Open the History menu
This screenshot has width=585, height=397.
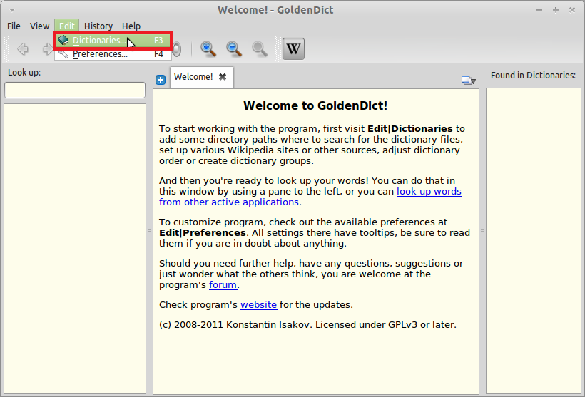point(98,26)
